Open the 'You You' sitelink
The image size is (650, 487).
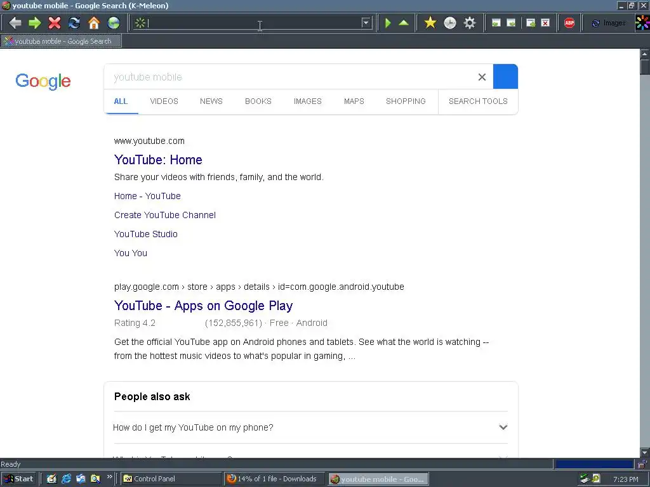pyautogui.click(x=130, y=253)
